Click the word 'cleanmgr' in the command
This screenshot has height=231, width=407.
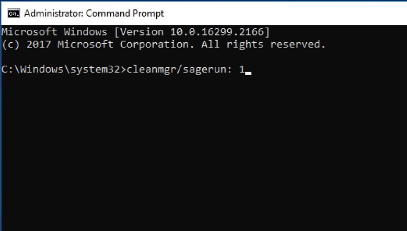point(152,69)
